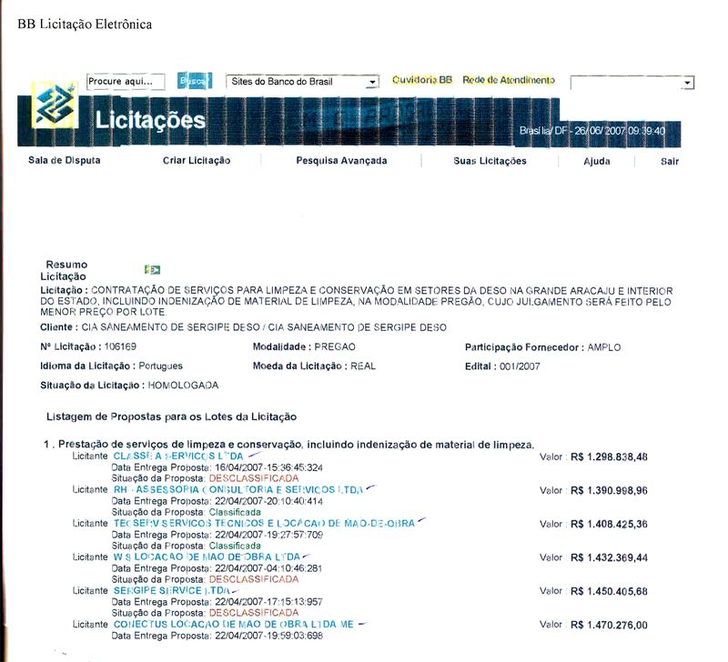Click the Listagem de Propostas para os Lotes heading
728x662 pixels.
tap(171, 417)
